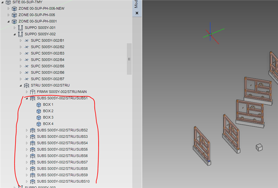Grab the panel splitter grip handle
278x188 pixels.
129,59
